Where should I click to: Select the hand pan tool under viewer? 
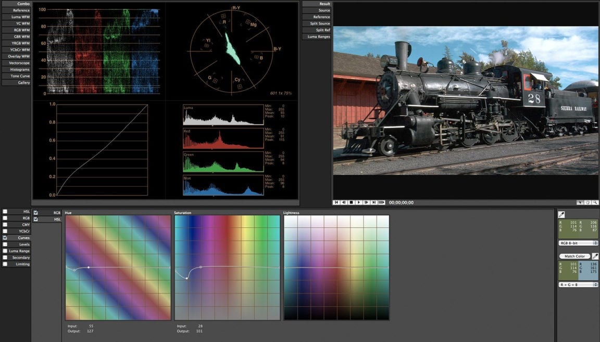[x=587, y=203]
